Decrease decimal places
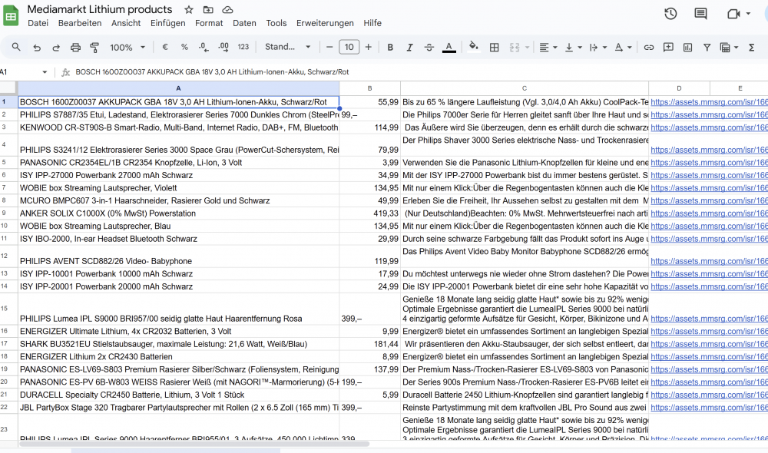The height and width of the screenshot is (453, 768). (x=204, y=47)
